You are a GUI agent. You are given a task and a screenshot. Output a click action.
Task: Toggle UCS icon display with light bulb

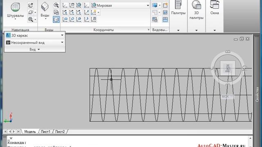tap(94, 12)
